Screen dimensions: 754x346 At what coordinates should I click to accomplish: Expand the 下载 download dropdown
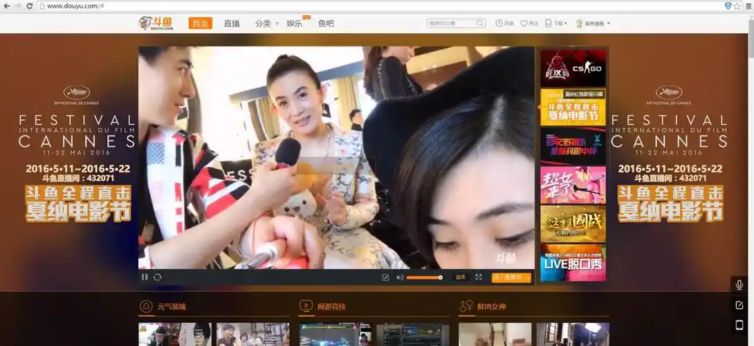pyautogui.click(x=556, y=24)
